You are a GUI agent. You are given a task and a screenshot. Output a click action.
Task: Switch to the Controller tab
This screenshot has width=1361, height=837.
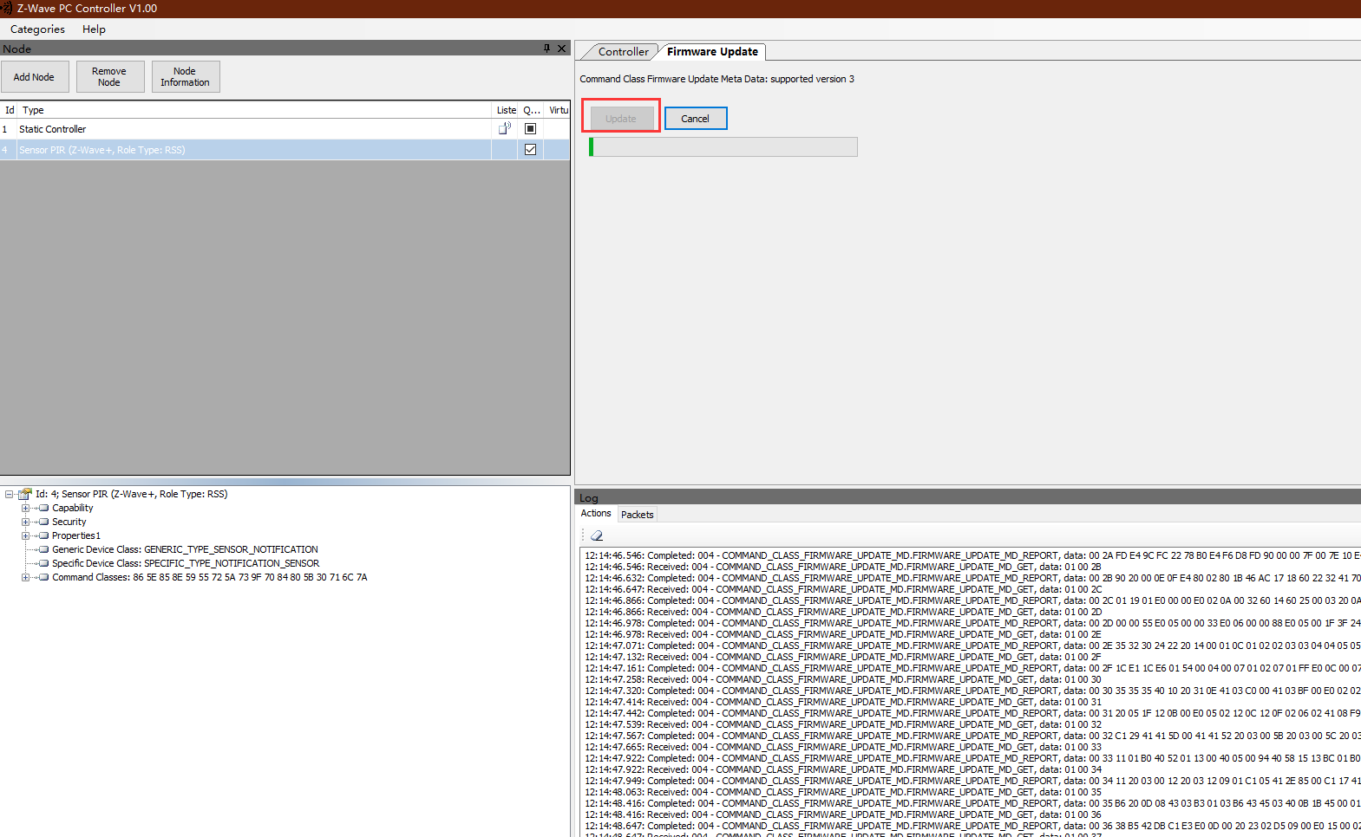[623, 51]
